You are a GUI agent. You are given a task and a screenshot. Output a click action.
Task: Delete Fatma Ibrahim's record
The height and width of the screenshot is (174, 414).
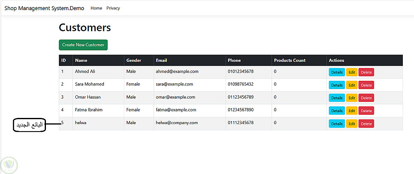tap(366, 111)
